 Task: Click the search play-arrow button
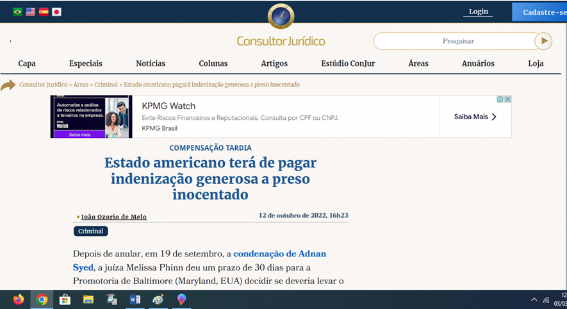543,41
